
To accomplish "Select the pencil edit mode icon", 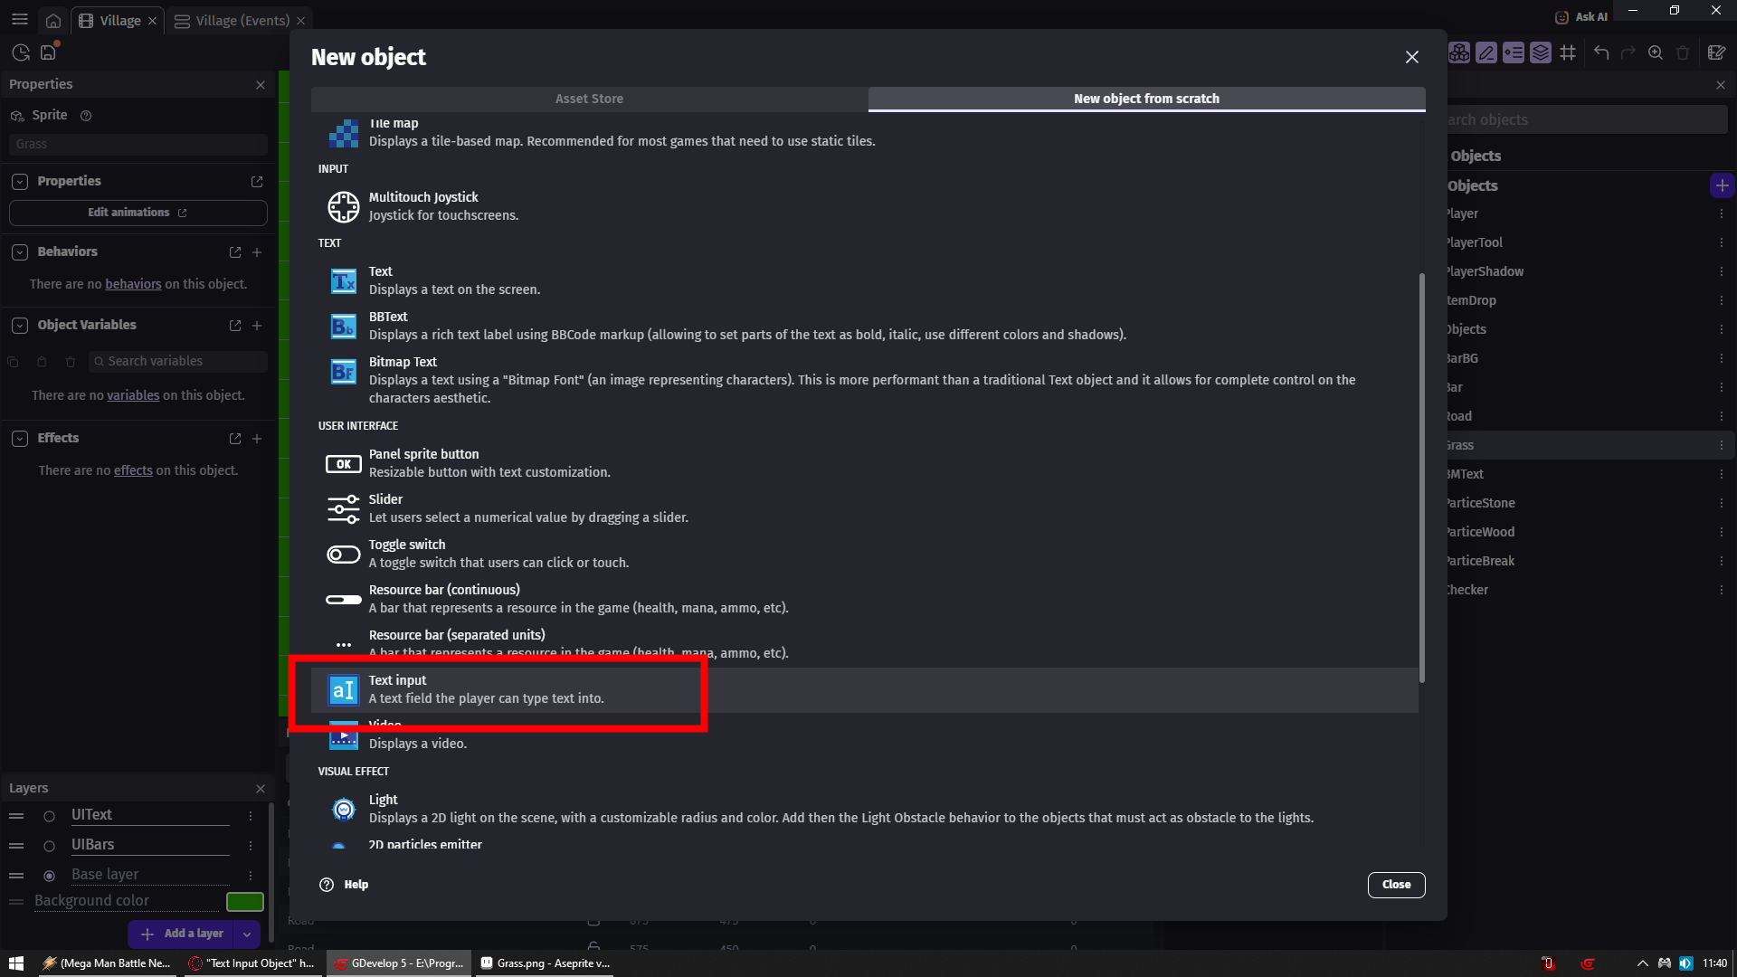I will 1485,52.
